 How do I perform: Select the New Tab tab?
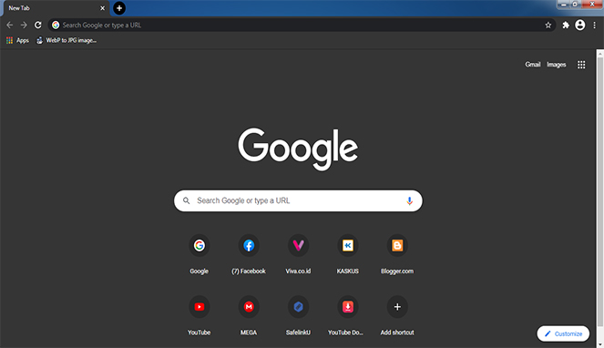pyautogui.click(x=56, y=8)
